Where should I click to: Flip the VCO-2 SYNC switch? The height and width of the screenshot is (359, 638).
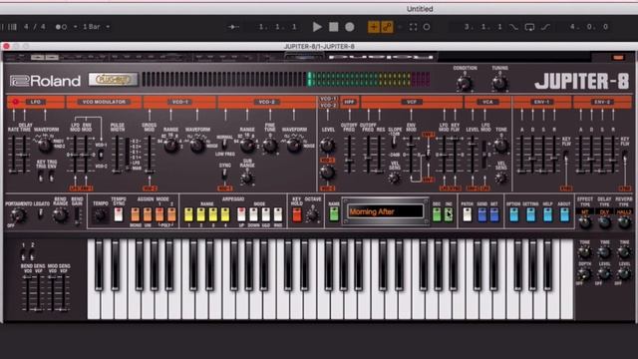point(224,175)
